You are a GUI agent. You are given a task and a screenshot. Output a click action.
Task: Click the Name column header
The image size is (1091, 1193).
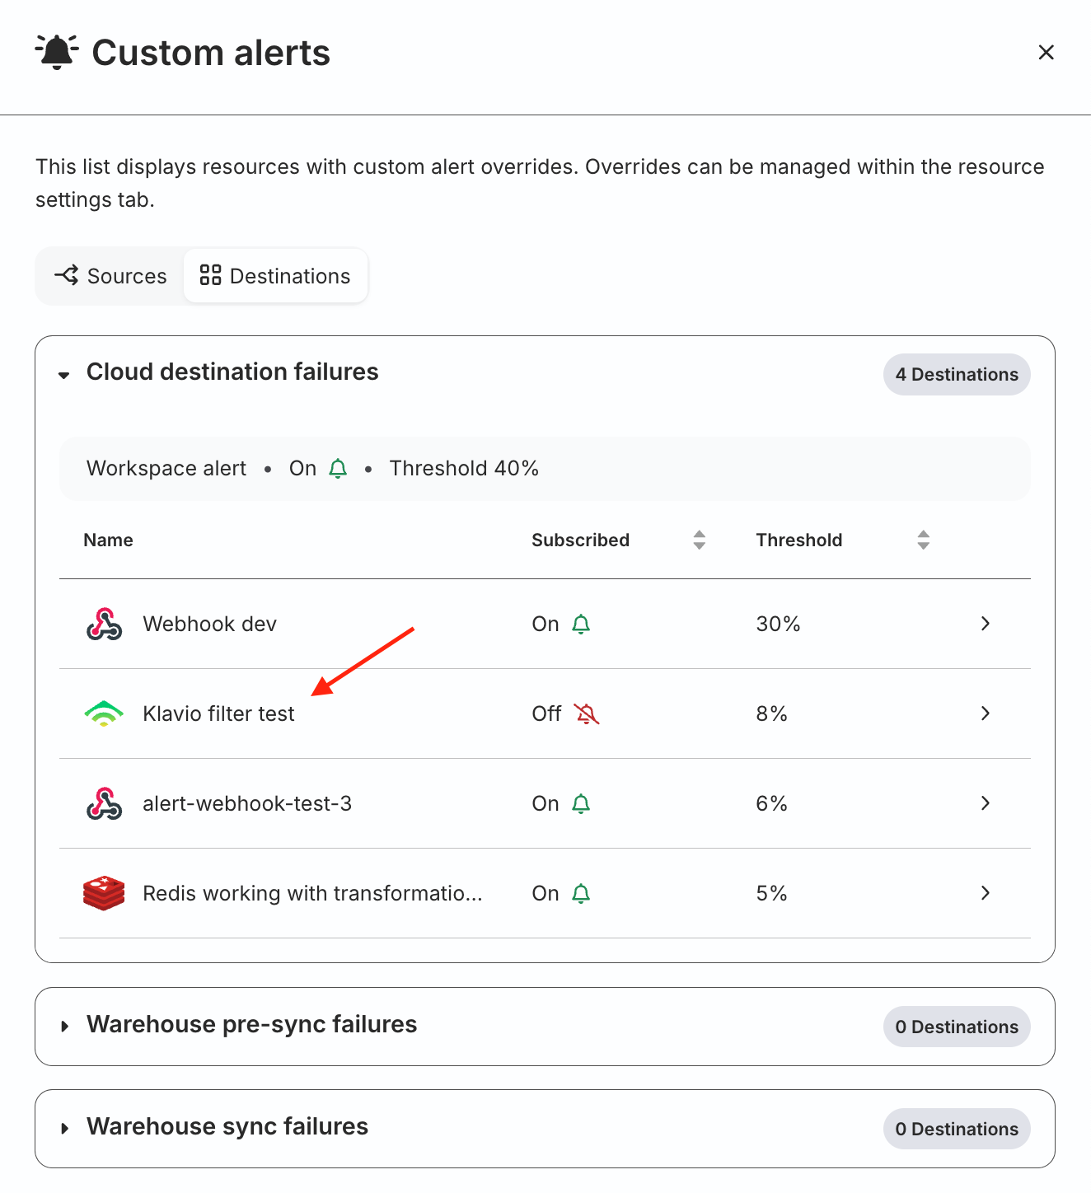(109, 540)
